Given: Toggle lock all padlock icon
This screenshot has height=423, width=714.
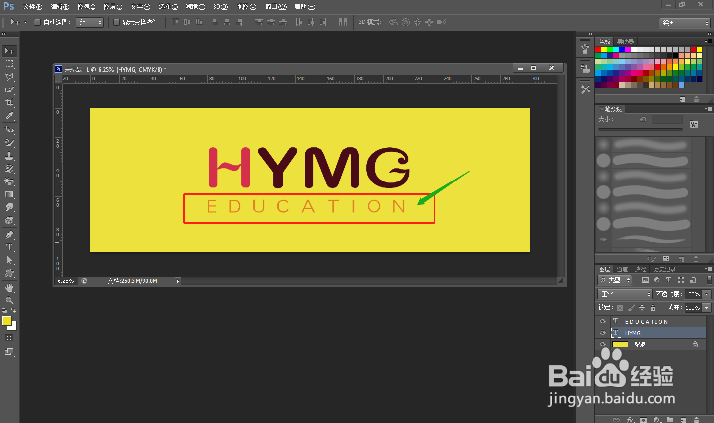Looking at the screenshot, I should [653, 308].
